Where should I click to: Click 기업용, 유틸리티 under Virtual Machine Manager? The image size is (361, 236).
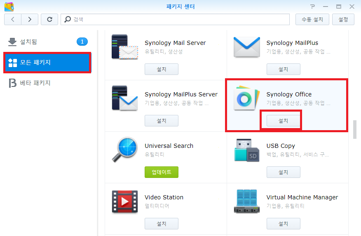point(285,206)
